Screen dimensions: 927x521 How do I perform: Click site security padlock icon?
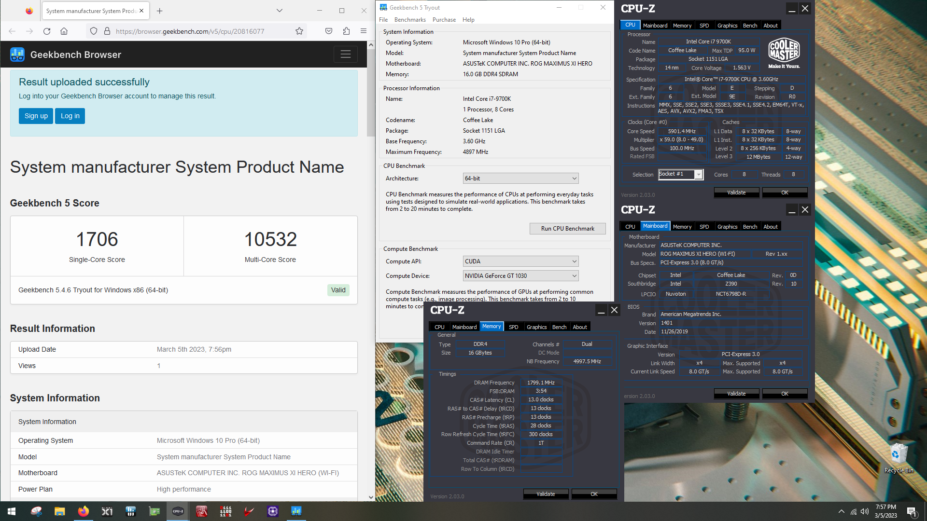click(107, 31)
